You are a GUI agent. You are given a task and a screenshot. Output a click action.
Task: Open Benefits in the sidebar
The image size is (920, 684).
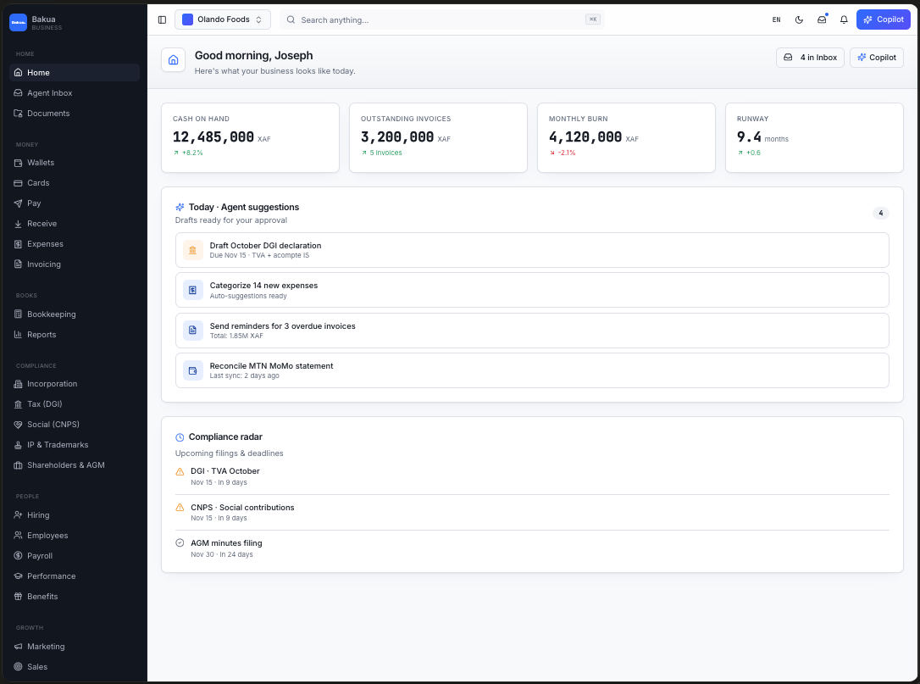pos(75,597)
